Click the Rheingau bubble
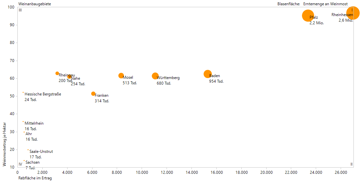The height and width of the screenshot is (182, 361). click(57, 73)
